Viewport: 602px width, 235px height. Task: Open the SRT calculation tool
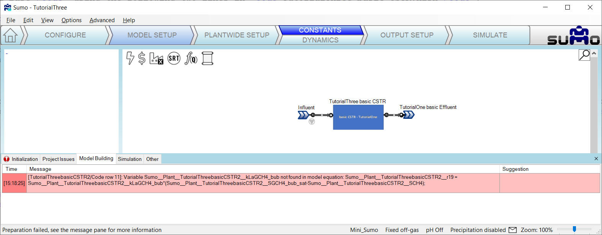pos(174,58)
